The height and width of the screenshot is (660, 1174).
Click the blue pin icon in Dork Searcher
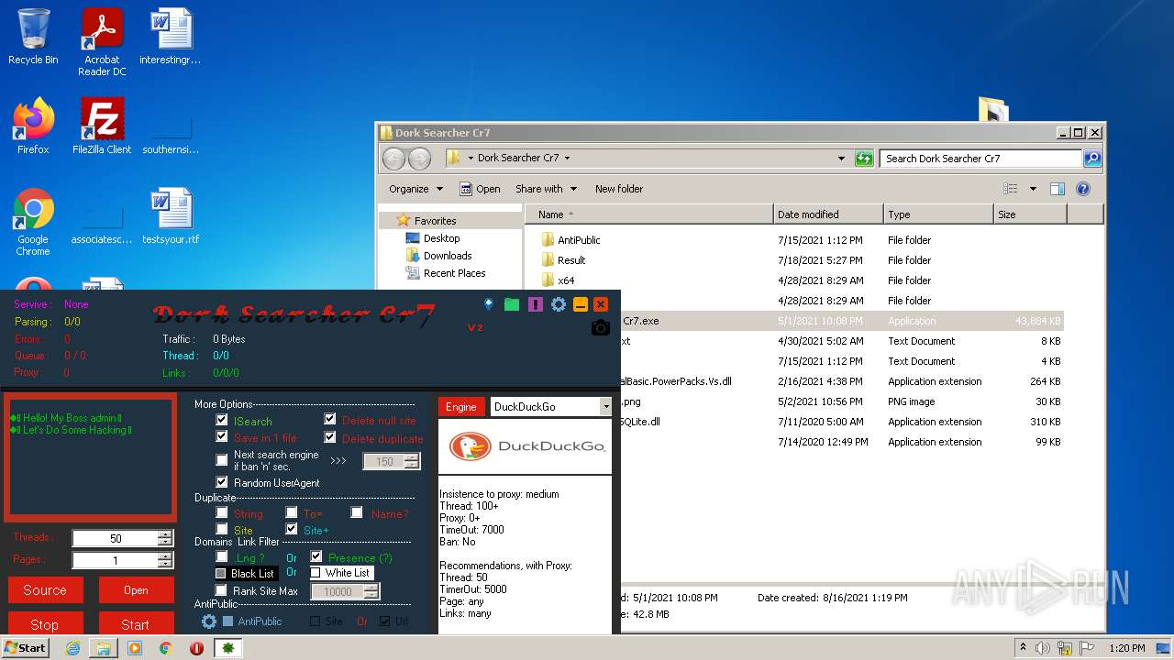point(489,304)
